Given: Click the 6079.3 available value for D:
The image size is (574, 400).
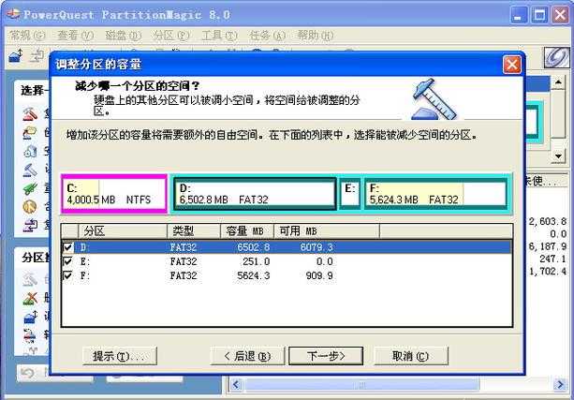Looking at the screenshot, I should [x=316, y=247].
